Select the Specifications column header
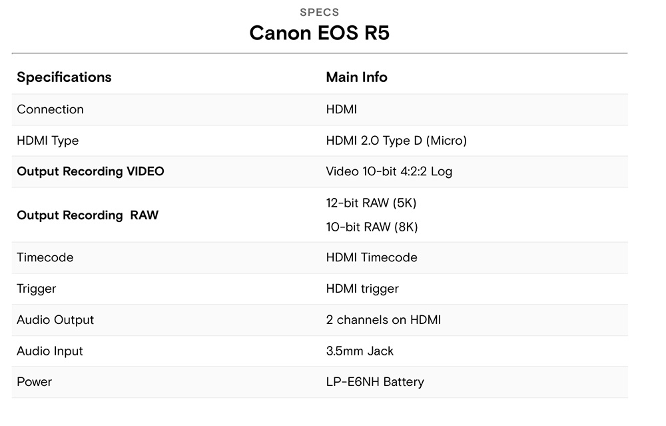This screenshot has width=666, height=426. (64, 77)
